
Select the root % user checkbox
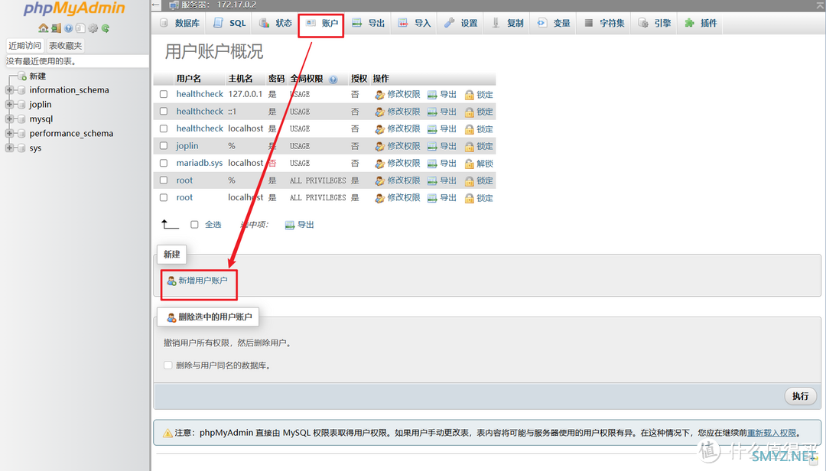pyautogui.click(x=164, y=180)
